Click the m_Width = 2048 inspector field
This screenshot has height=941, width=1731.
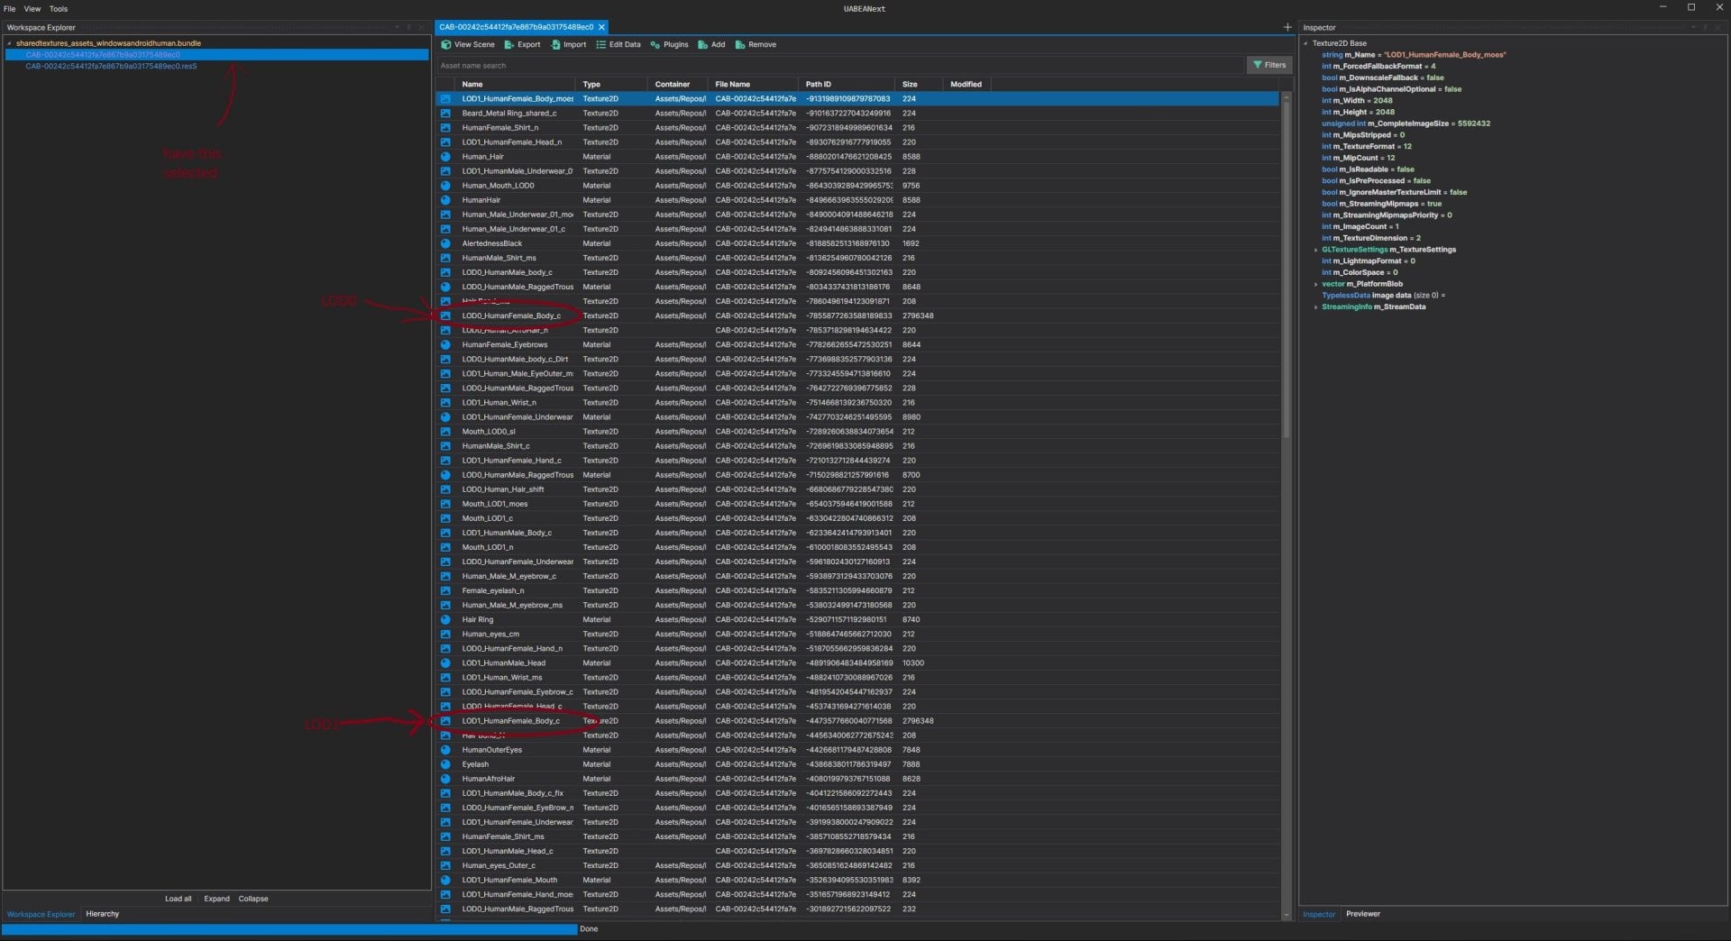point(1357,101)
